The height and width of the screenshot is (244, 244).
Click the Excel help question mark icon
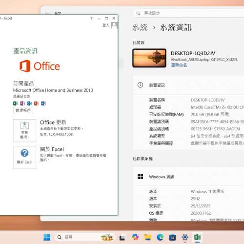tap(91, 18)
